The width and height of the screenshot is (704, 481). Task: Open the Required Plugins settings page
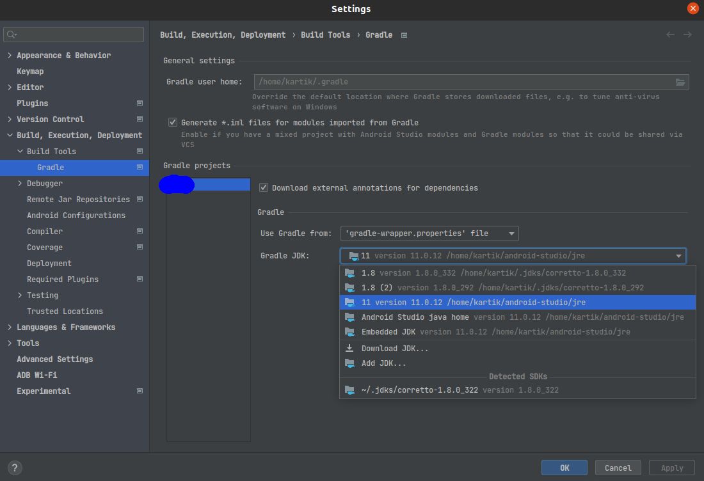pyautogui.click(x=63, y=279)
